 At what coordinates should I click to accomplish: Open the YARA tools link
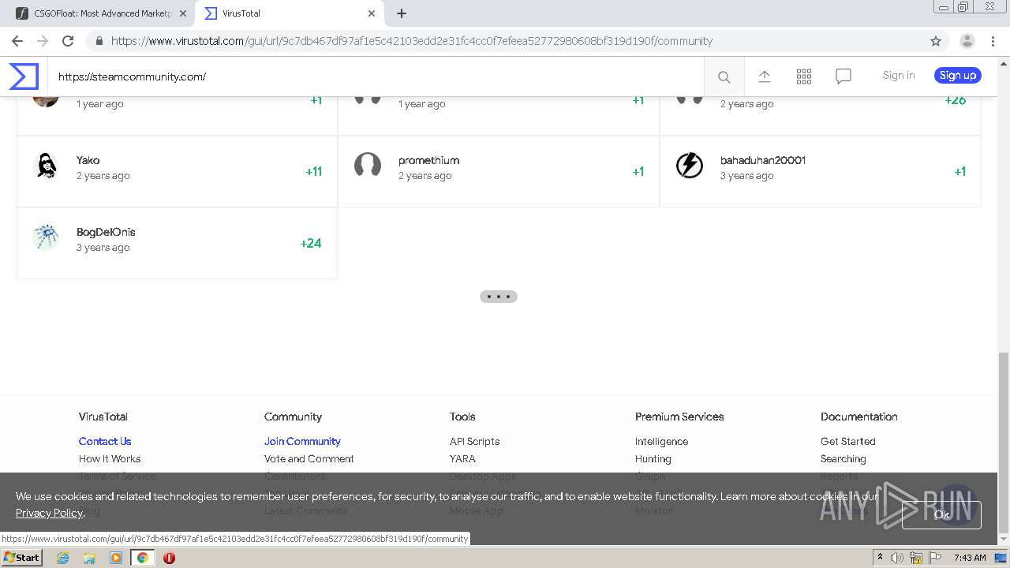pos(462,459)
